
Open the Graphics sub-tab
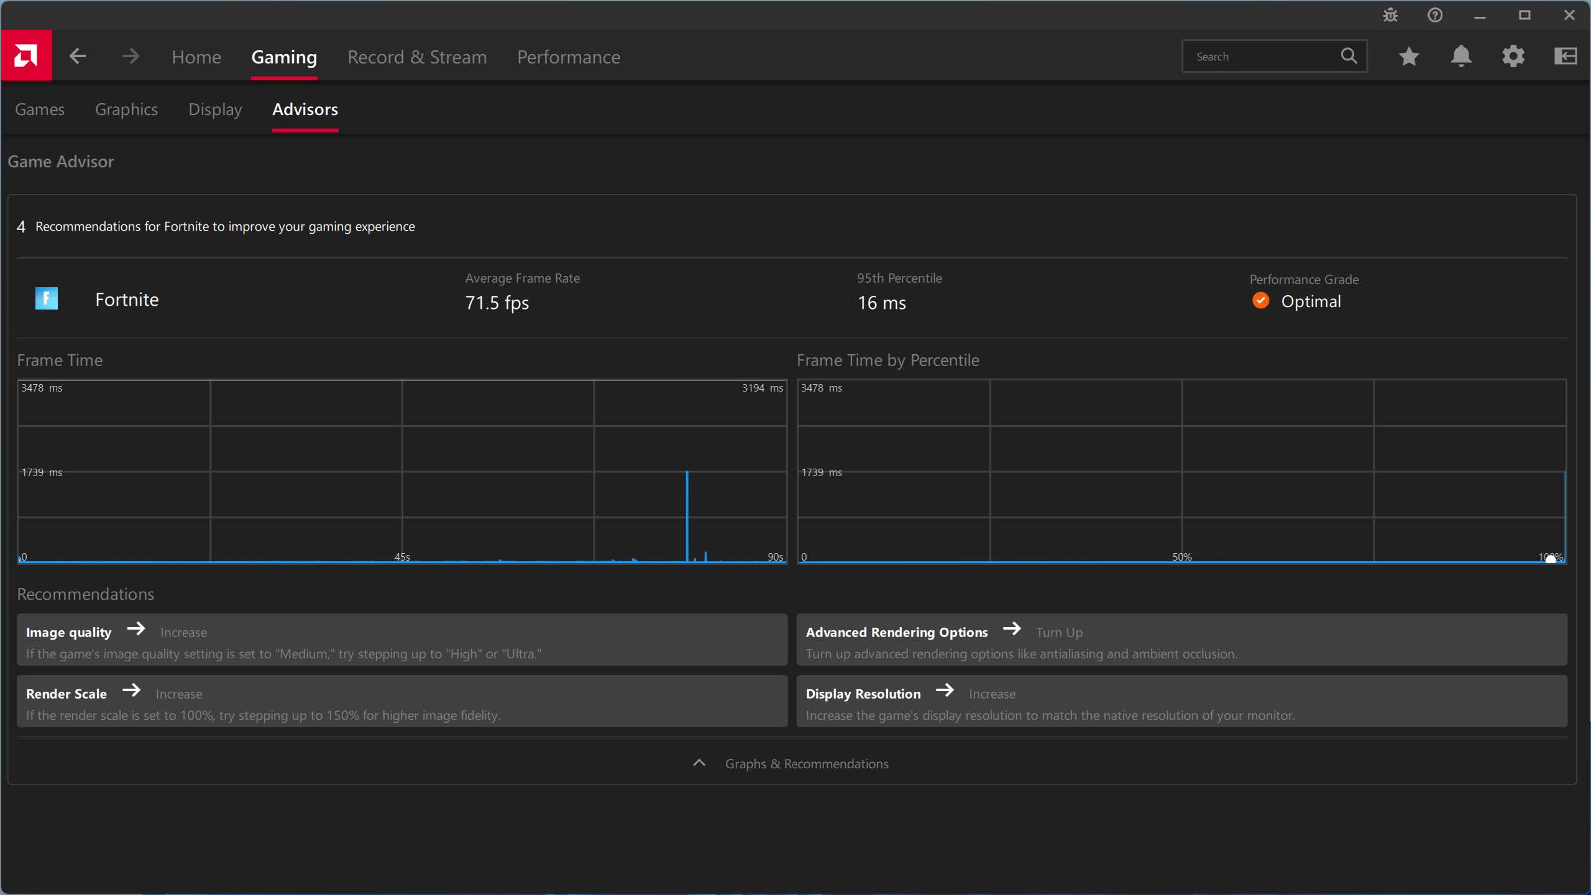[126, 109]
